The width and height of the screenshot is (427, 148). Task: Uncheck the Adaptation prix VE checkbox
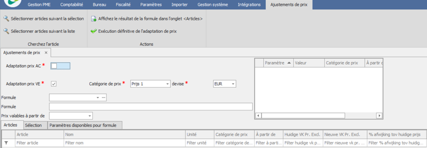tap(54, 84)
